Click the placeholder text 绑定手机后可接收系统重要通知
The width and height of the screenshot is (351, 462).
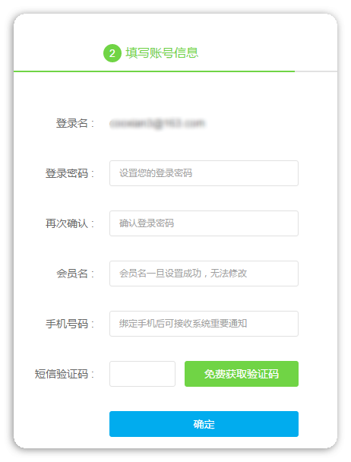[183, 324]
